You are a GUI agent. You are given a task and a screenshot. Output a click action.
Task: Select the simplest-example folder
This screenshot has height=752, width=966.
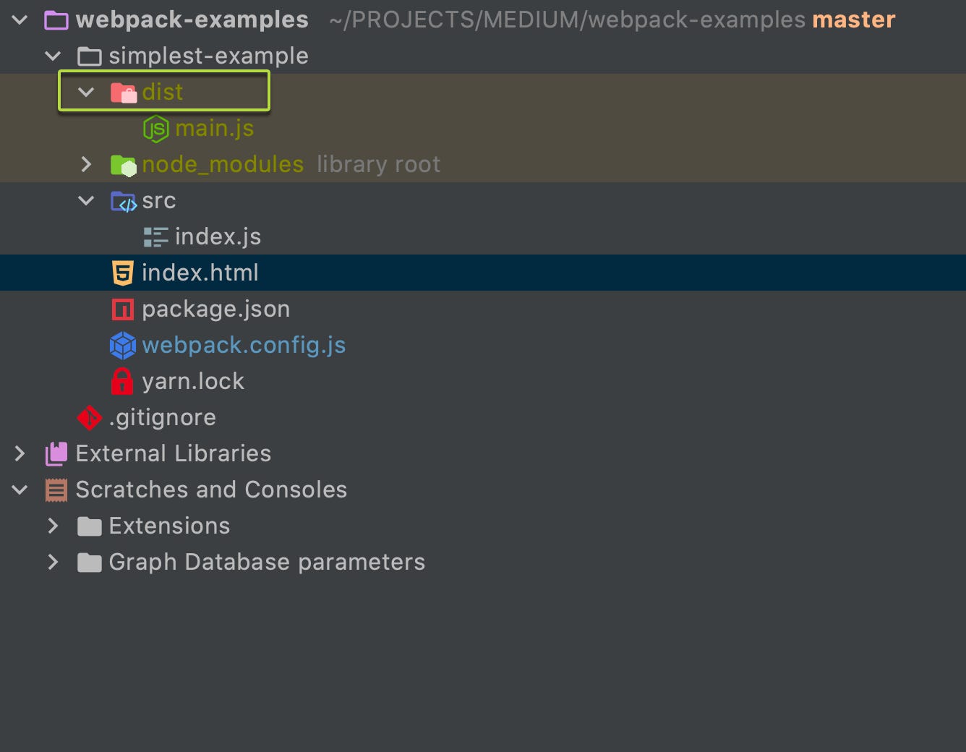208,56
